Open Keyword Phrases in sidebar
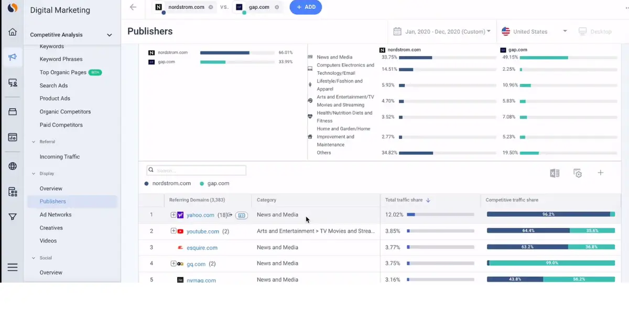Viewport: 629px width, 314px height. click(61, 59)
